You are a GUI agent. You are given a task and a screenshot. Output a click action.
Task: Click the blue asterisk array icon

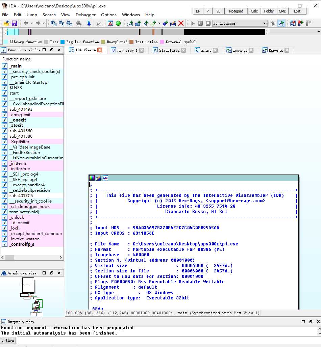(x=165, y=23)
